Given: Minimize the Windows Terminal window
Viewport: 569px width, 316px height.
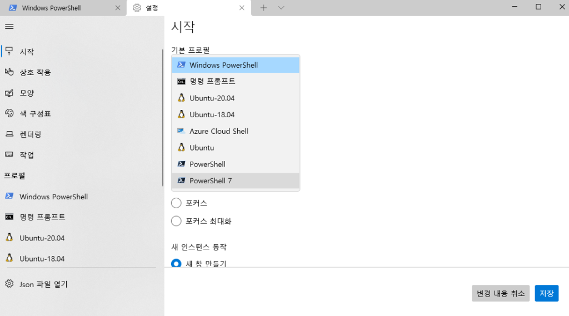Looking at the screenshot, I should pyautogui.click(x=515, y=7).
